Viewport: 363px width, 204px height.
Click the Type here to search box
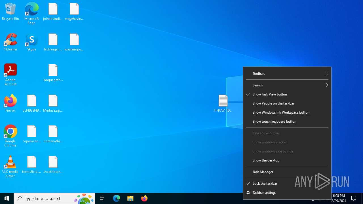click(54, 198)
